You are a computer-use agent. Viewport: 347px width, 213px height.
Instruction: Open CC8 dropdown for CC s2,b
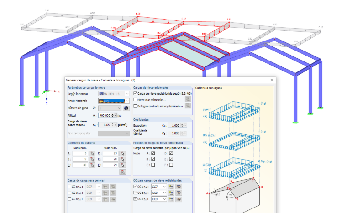point(159,193)
